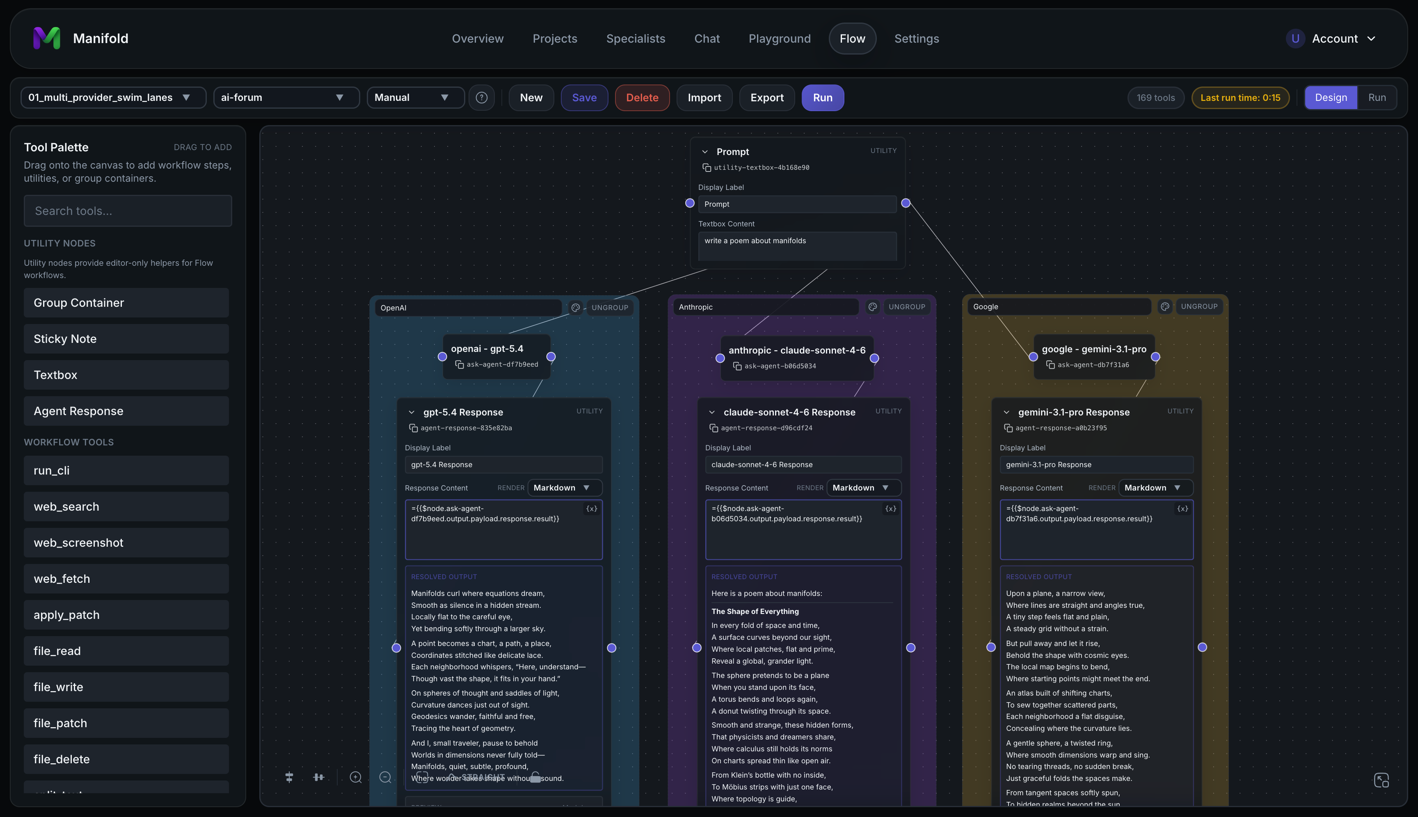Collapse the Prompt node

click(704, 152)
